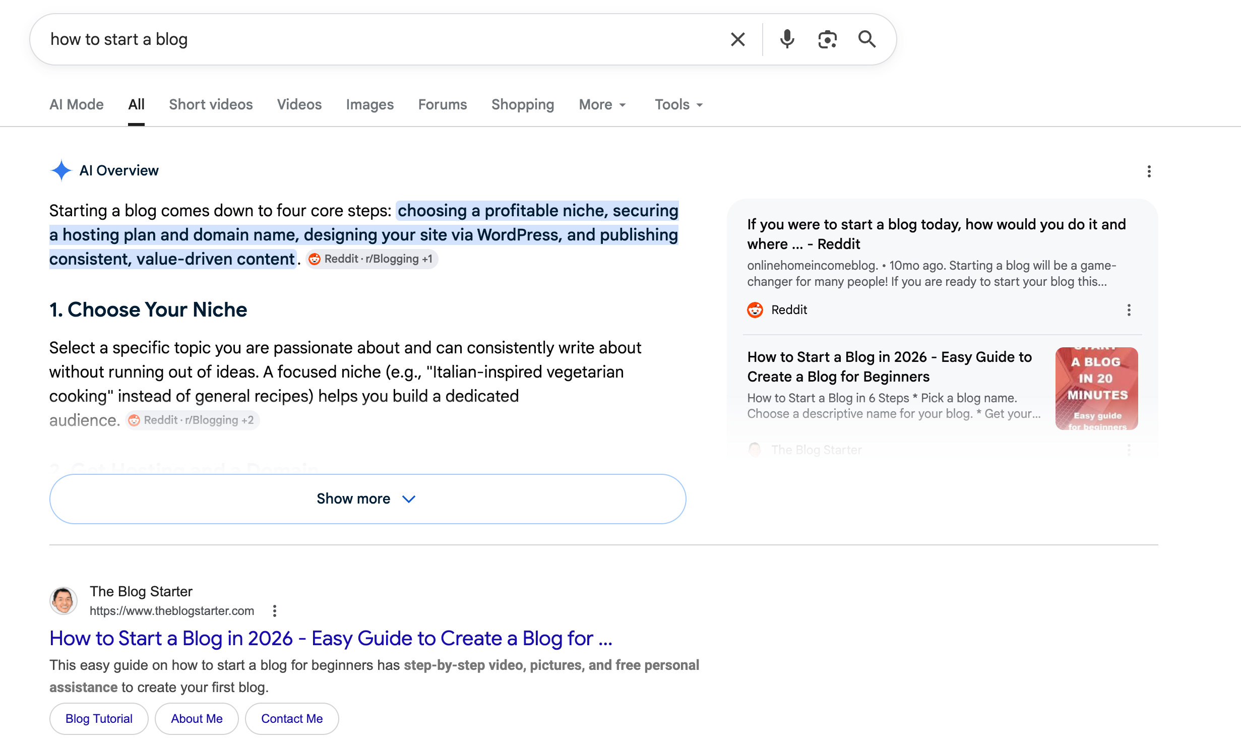The height and width of the screenshot is (745, 1241).
Task: Switch to AI Mode tab
Action: pyautogui.click(x=77, y=104)
